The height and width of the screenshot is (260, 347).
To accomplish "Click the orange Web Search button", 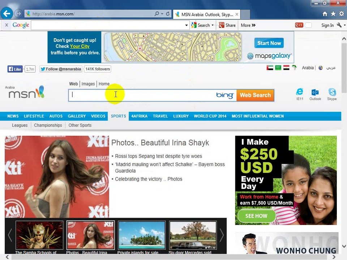I will pos(255,95).
